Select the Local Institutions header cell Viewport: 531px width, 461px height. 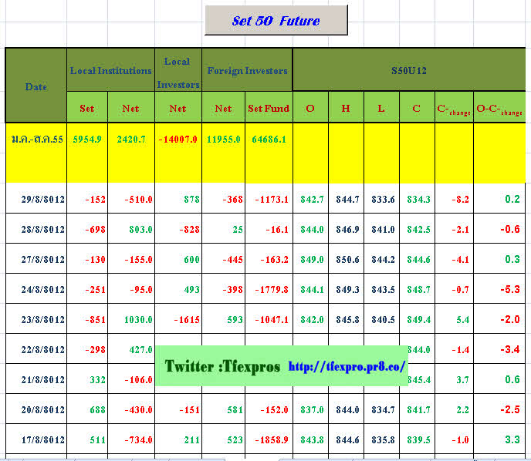(x=110, y=71)
